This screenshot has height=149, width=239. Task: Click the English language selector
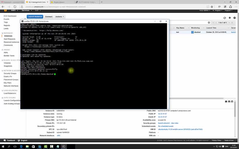pyautogui.click(x=23, y=140)
